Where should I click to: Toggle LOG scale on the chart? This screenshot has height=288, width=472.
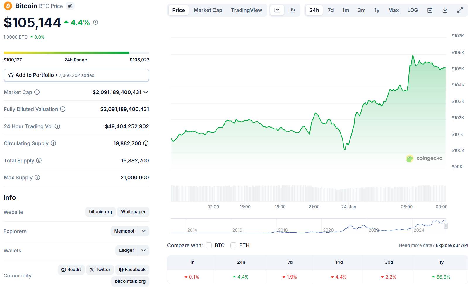(x=413, y=10)
